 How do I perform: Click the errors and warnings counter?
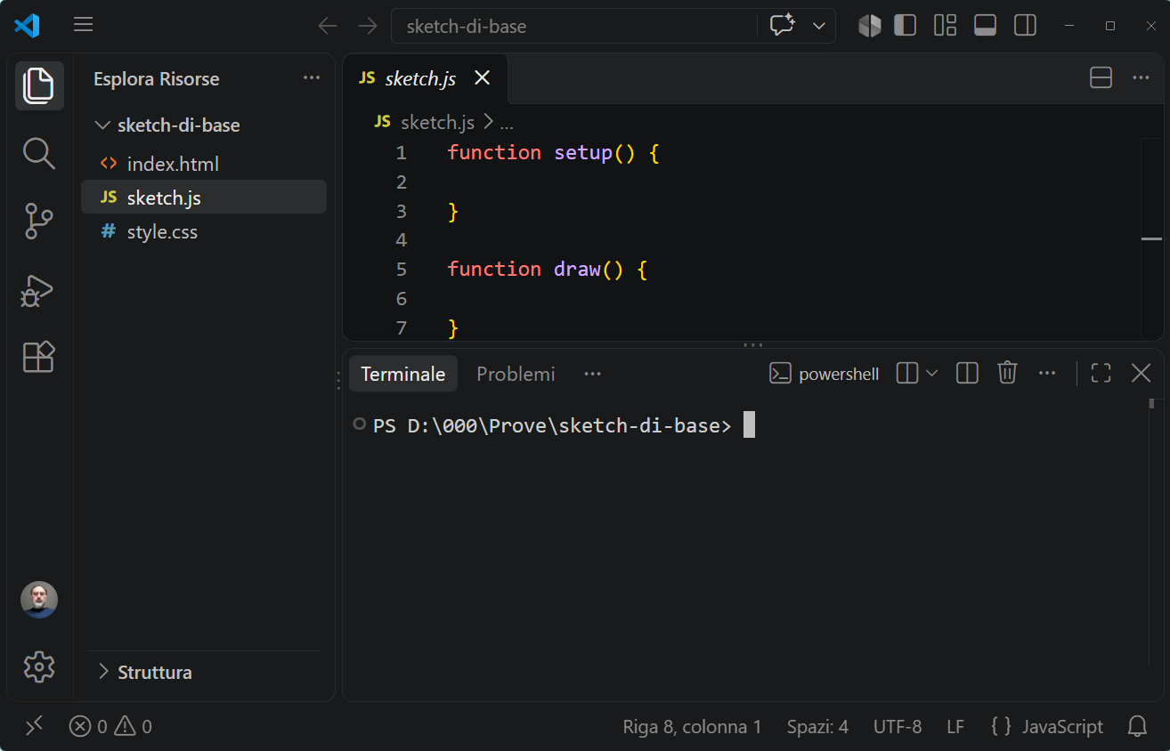110,726
